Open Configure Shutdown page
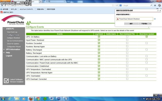Image resolution: width=162 pixels, height=101 pixels. pyautogui.click(x=13, y=38)
